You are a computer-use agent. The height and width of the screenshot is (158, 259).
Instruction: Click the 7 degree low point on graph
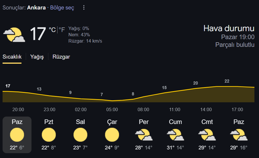coord(102,95)
